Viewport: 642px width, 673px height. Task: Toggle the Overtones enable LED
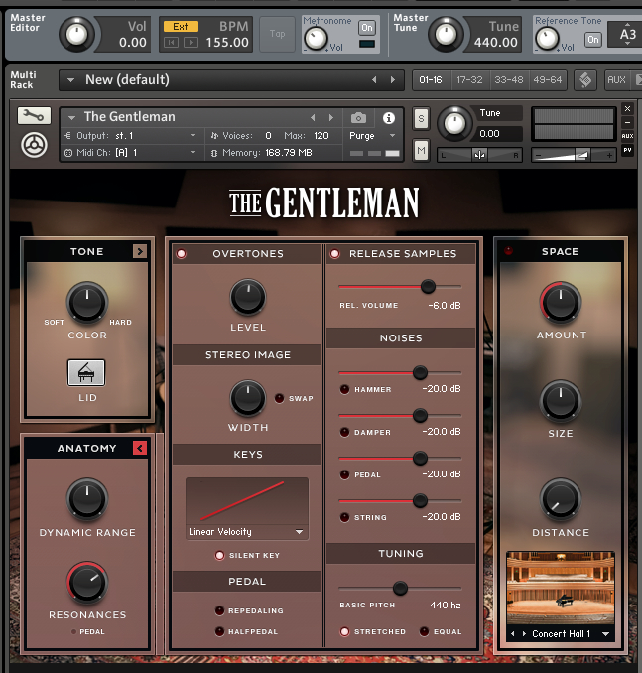[182, 254]
